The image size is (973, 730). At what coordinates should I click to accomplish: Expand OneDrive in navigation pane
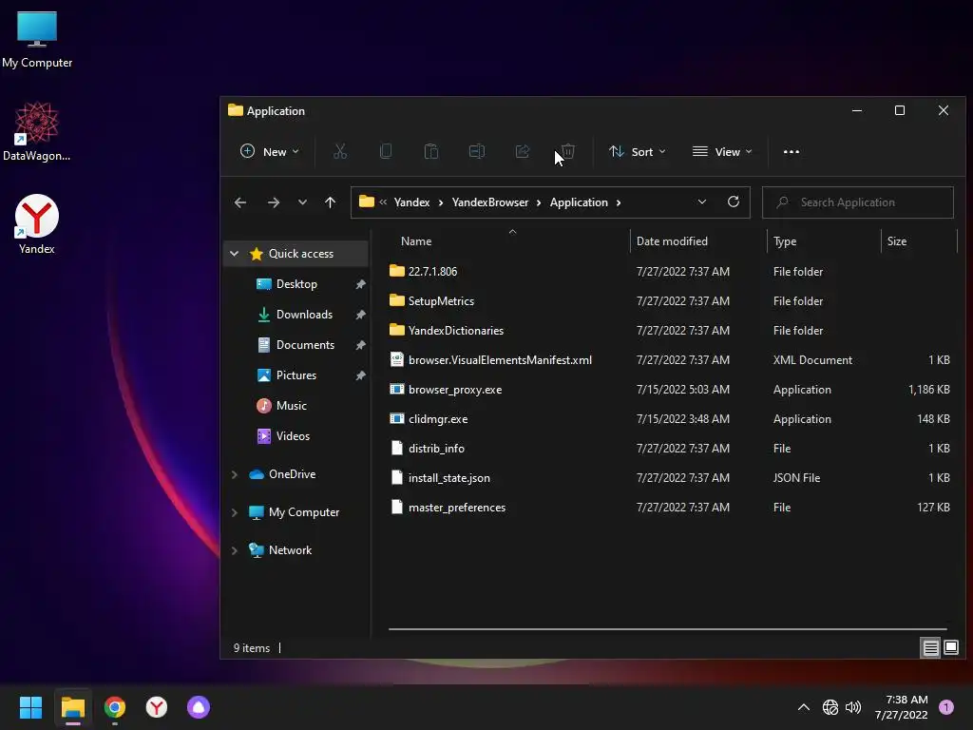point(235,474)
